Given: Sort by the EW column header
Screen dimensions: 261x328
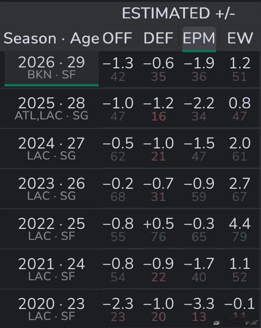Looking at the screenshot, I should coord(240,38).
